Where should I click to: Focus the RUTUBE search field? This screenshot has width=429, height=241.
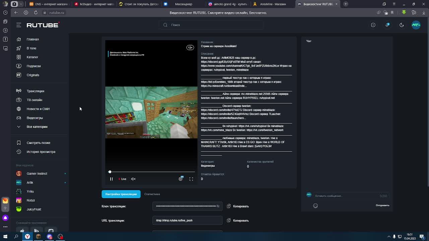pos(211,25)
